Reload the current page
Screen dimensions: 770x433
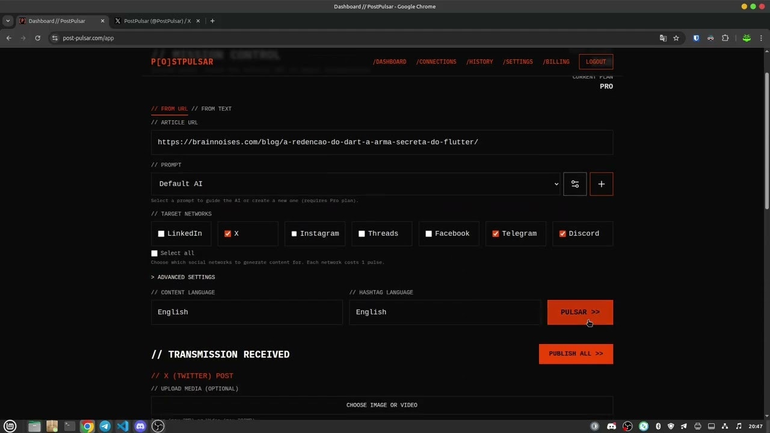37,38
